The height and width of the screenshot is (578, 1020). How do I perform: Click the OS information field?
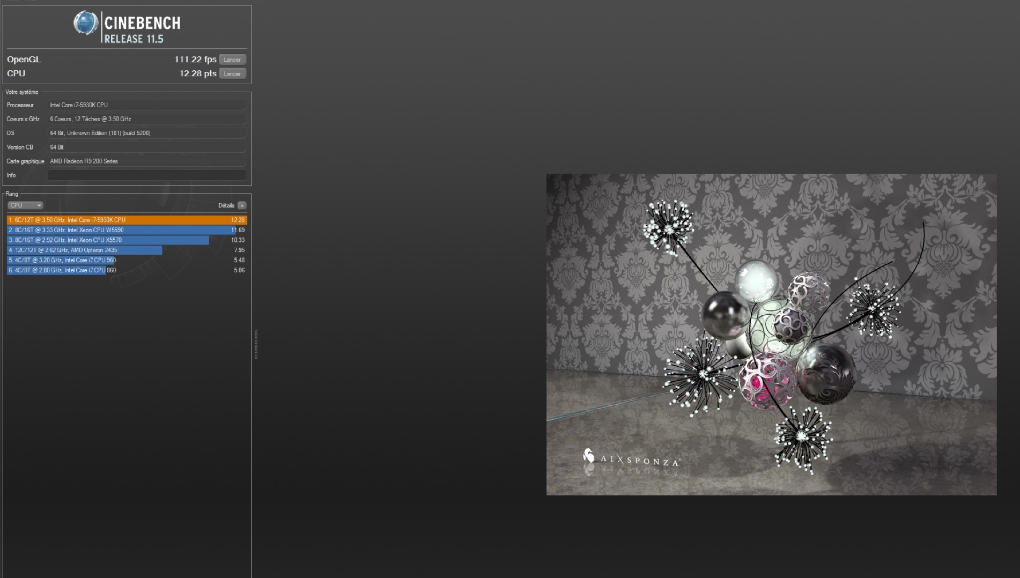(x=146, y=133)
